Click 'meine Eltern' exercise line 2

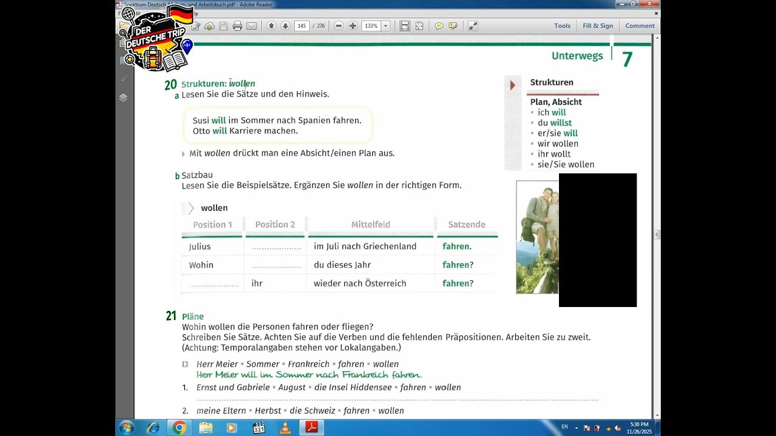(300, 411)
